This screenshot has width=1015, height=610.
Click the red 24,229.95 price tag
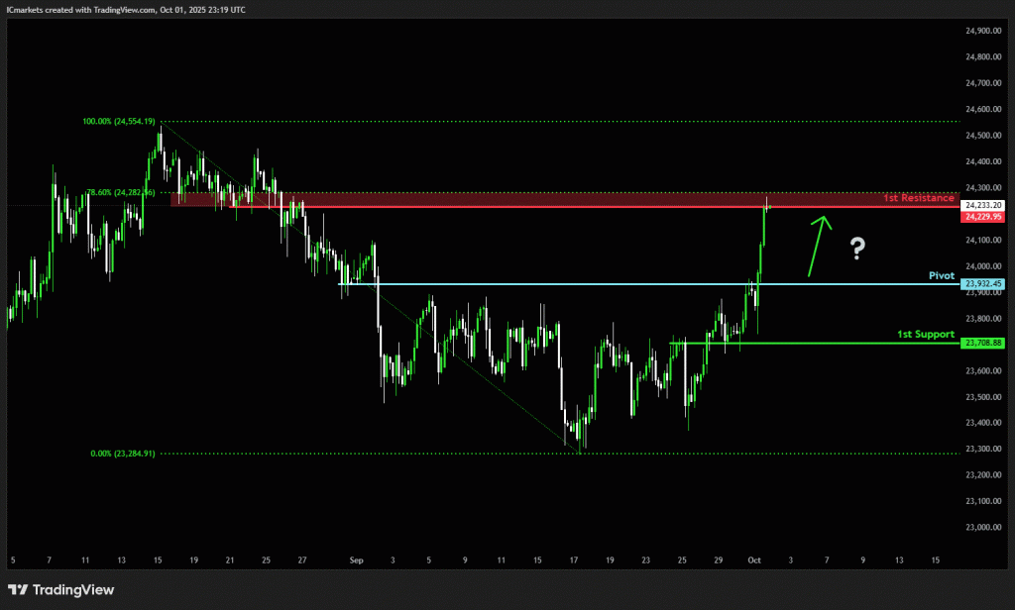pos(983,215)
